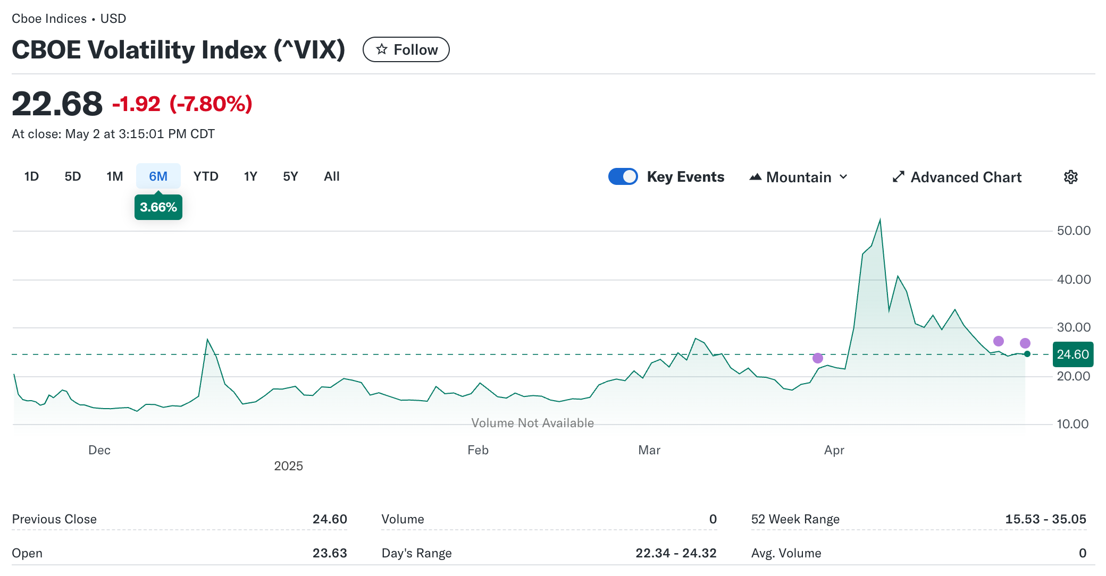The width and height of the screenshot is (1106, 576).
Task: Select the YTD range tab
Action: point(206,176)
